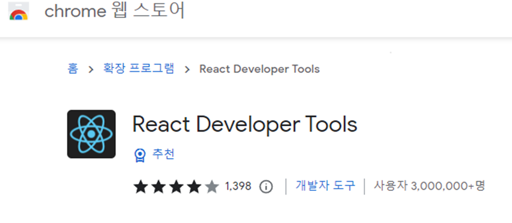The image size is (512, 223).
Task: Click the React Developer Tools atom icon
Action: pos(92,134)
